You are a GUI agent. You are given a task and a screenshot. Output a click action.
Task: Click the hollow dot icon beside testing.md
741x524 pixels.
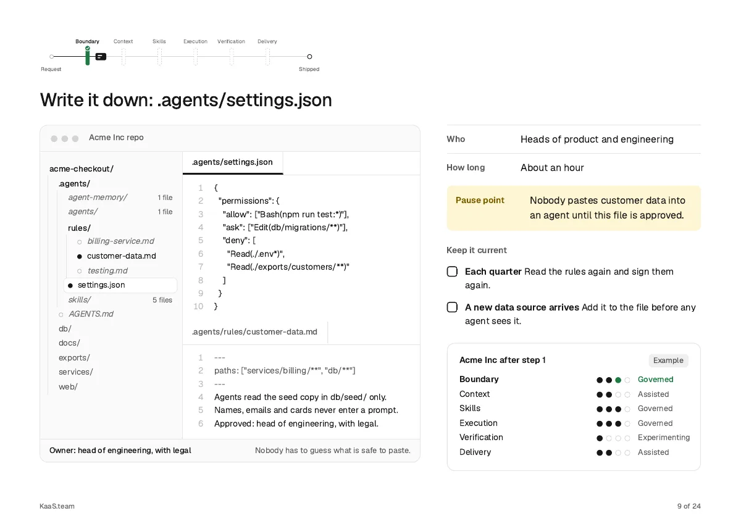80,271
